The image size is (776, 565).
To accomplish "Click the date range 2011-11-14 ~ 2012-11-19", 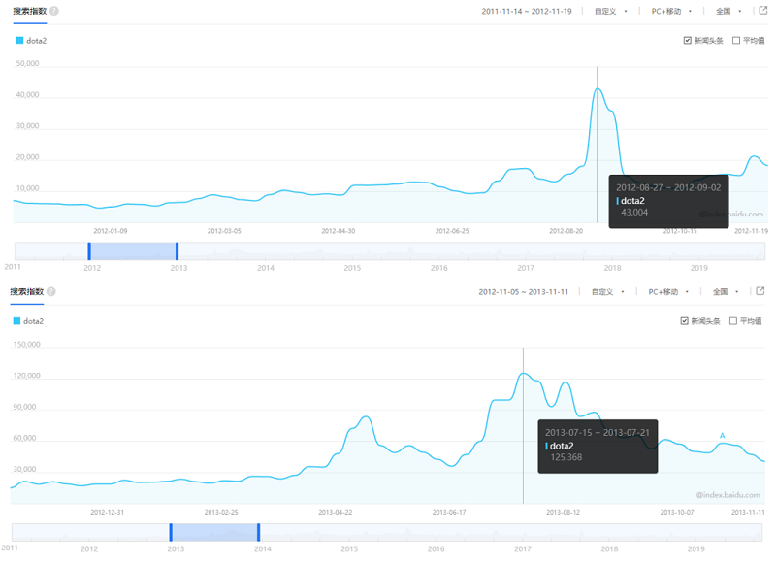I will pos(527,11).
